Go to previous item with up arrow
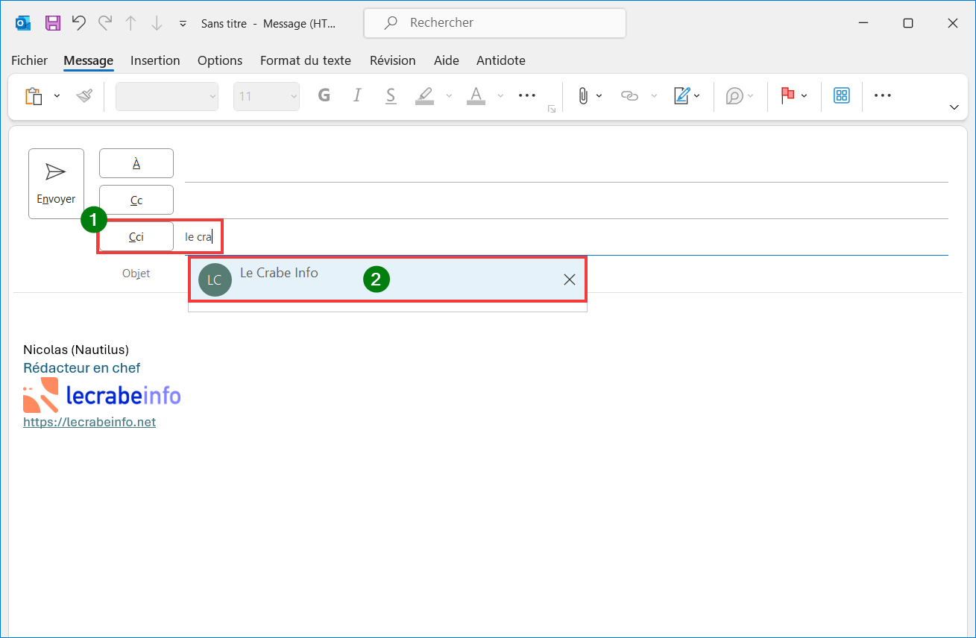Viewport: 976px width, 638px height. pos(130,23)
